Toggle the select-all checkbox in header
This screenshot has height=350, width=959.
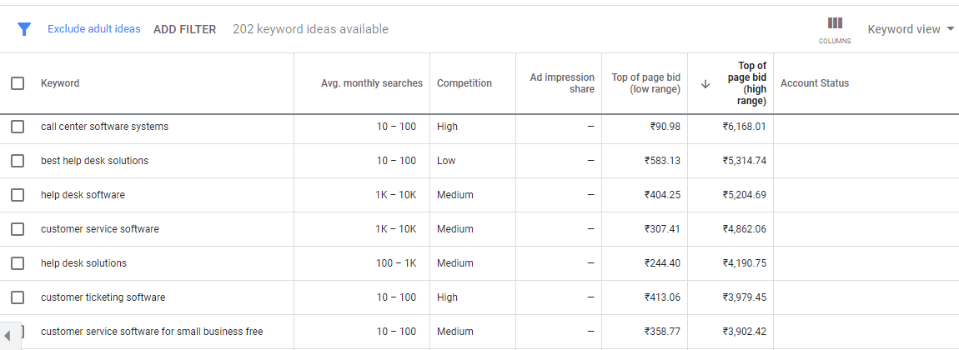tap(18, 83)
